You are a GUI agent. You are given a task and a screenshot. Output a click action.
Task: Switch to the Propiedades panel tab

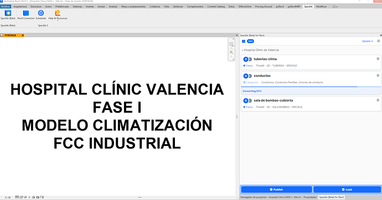click(310, 197)
